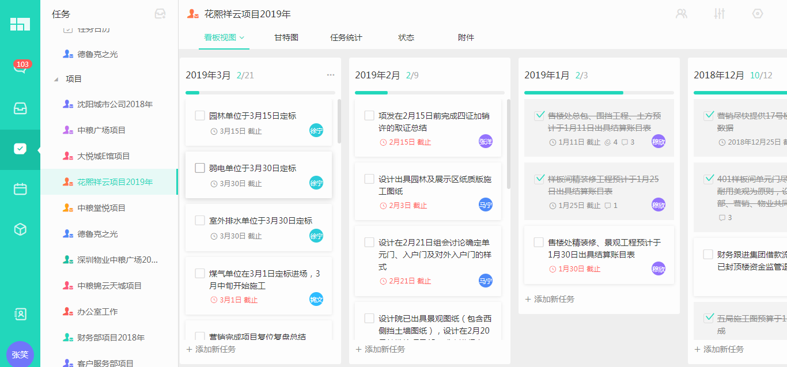This screenshot has width=787, height=367.
Task: Open the hexagon settings icon at top right
Action: (x=758, y=14)
